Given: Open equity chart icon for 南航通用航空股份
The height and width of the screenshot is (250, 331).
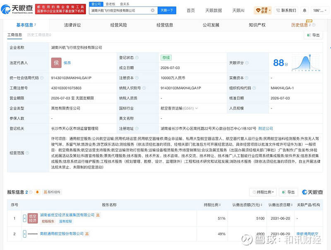Looking at the screenshot, I should (87, 234).
